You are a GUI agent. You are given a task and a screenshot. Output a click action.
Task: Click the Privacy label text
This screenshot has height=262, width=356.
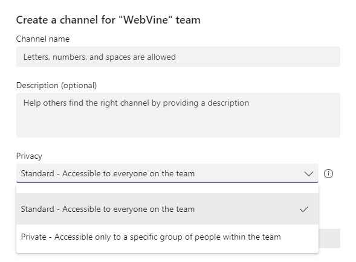click(29, 156)
